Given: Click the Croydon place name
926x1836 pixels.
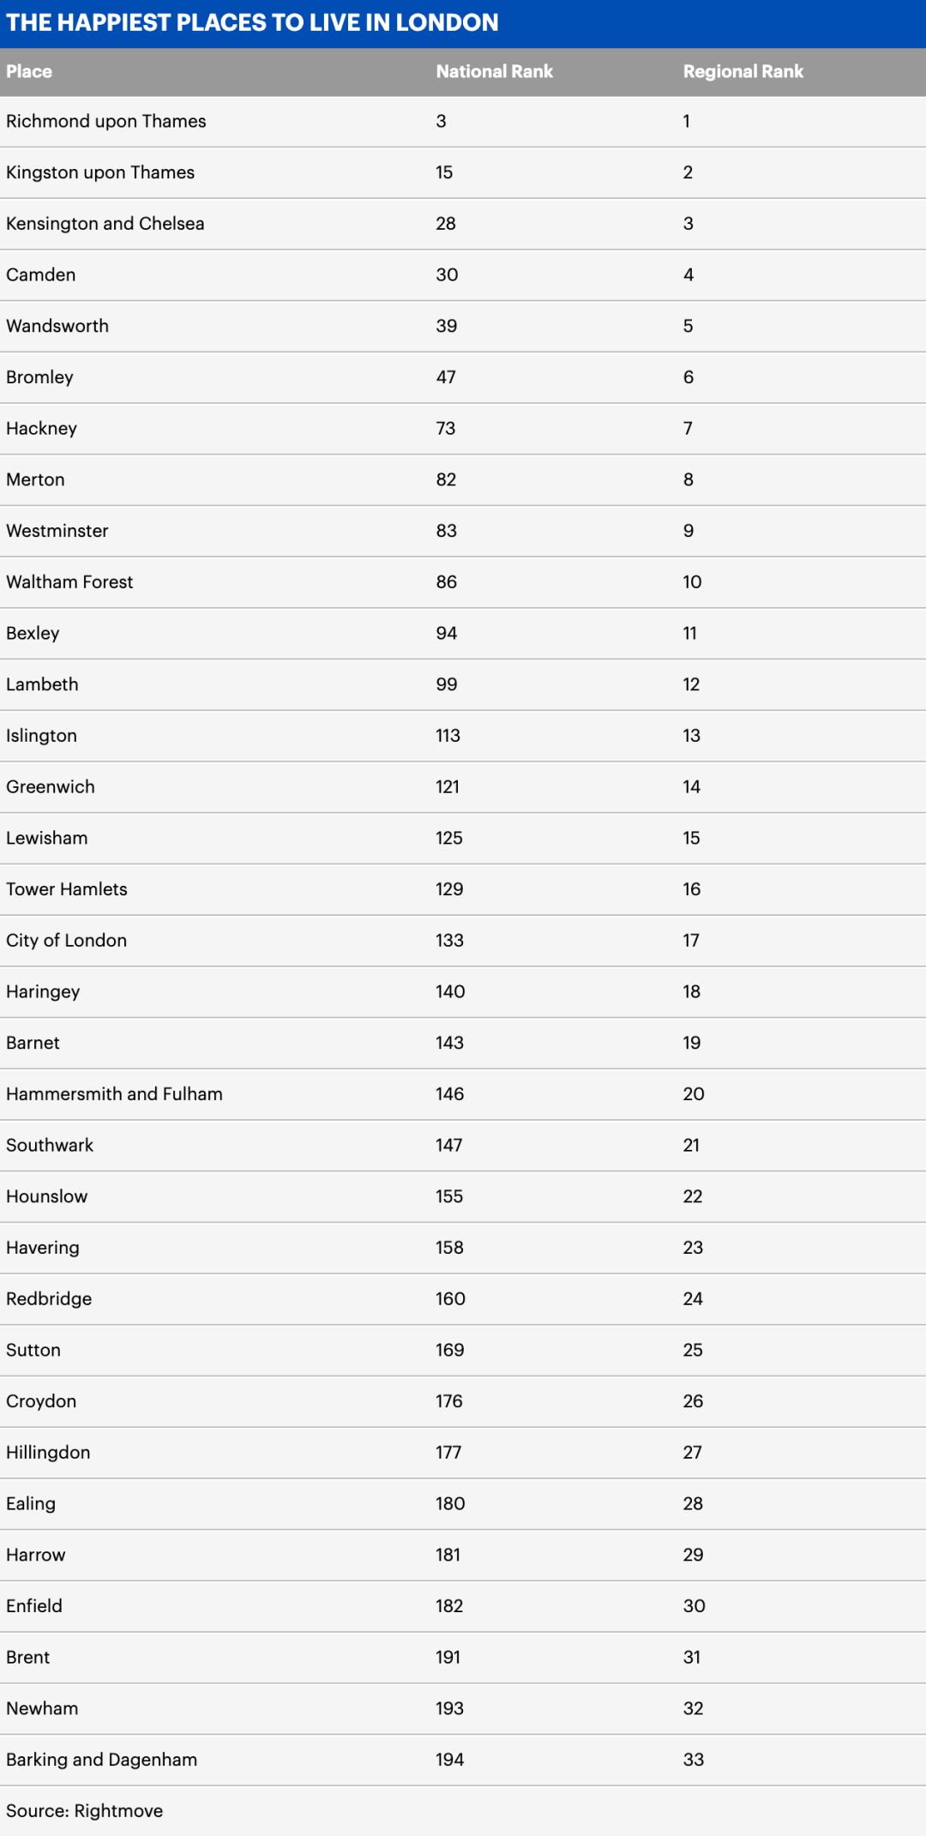Looking at the screenshot, I should pyautogui.click(x=41, y=1401).
